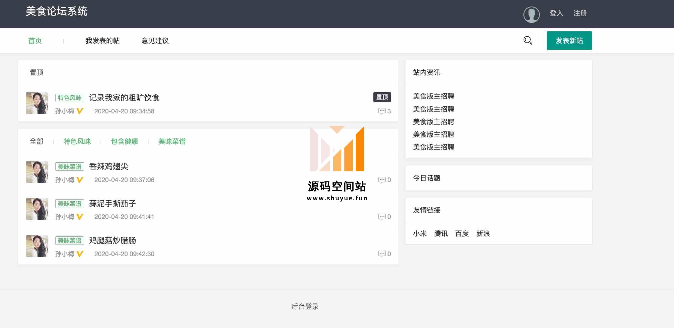Click the 美味菜谱 tag on 蒜泥手撕茄子
The height and width of the screenshot is (328, 674).
click(70, 204)
